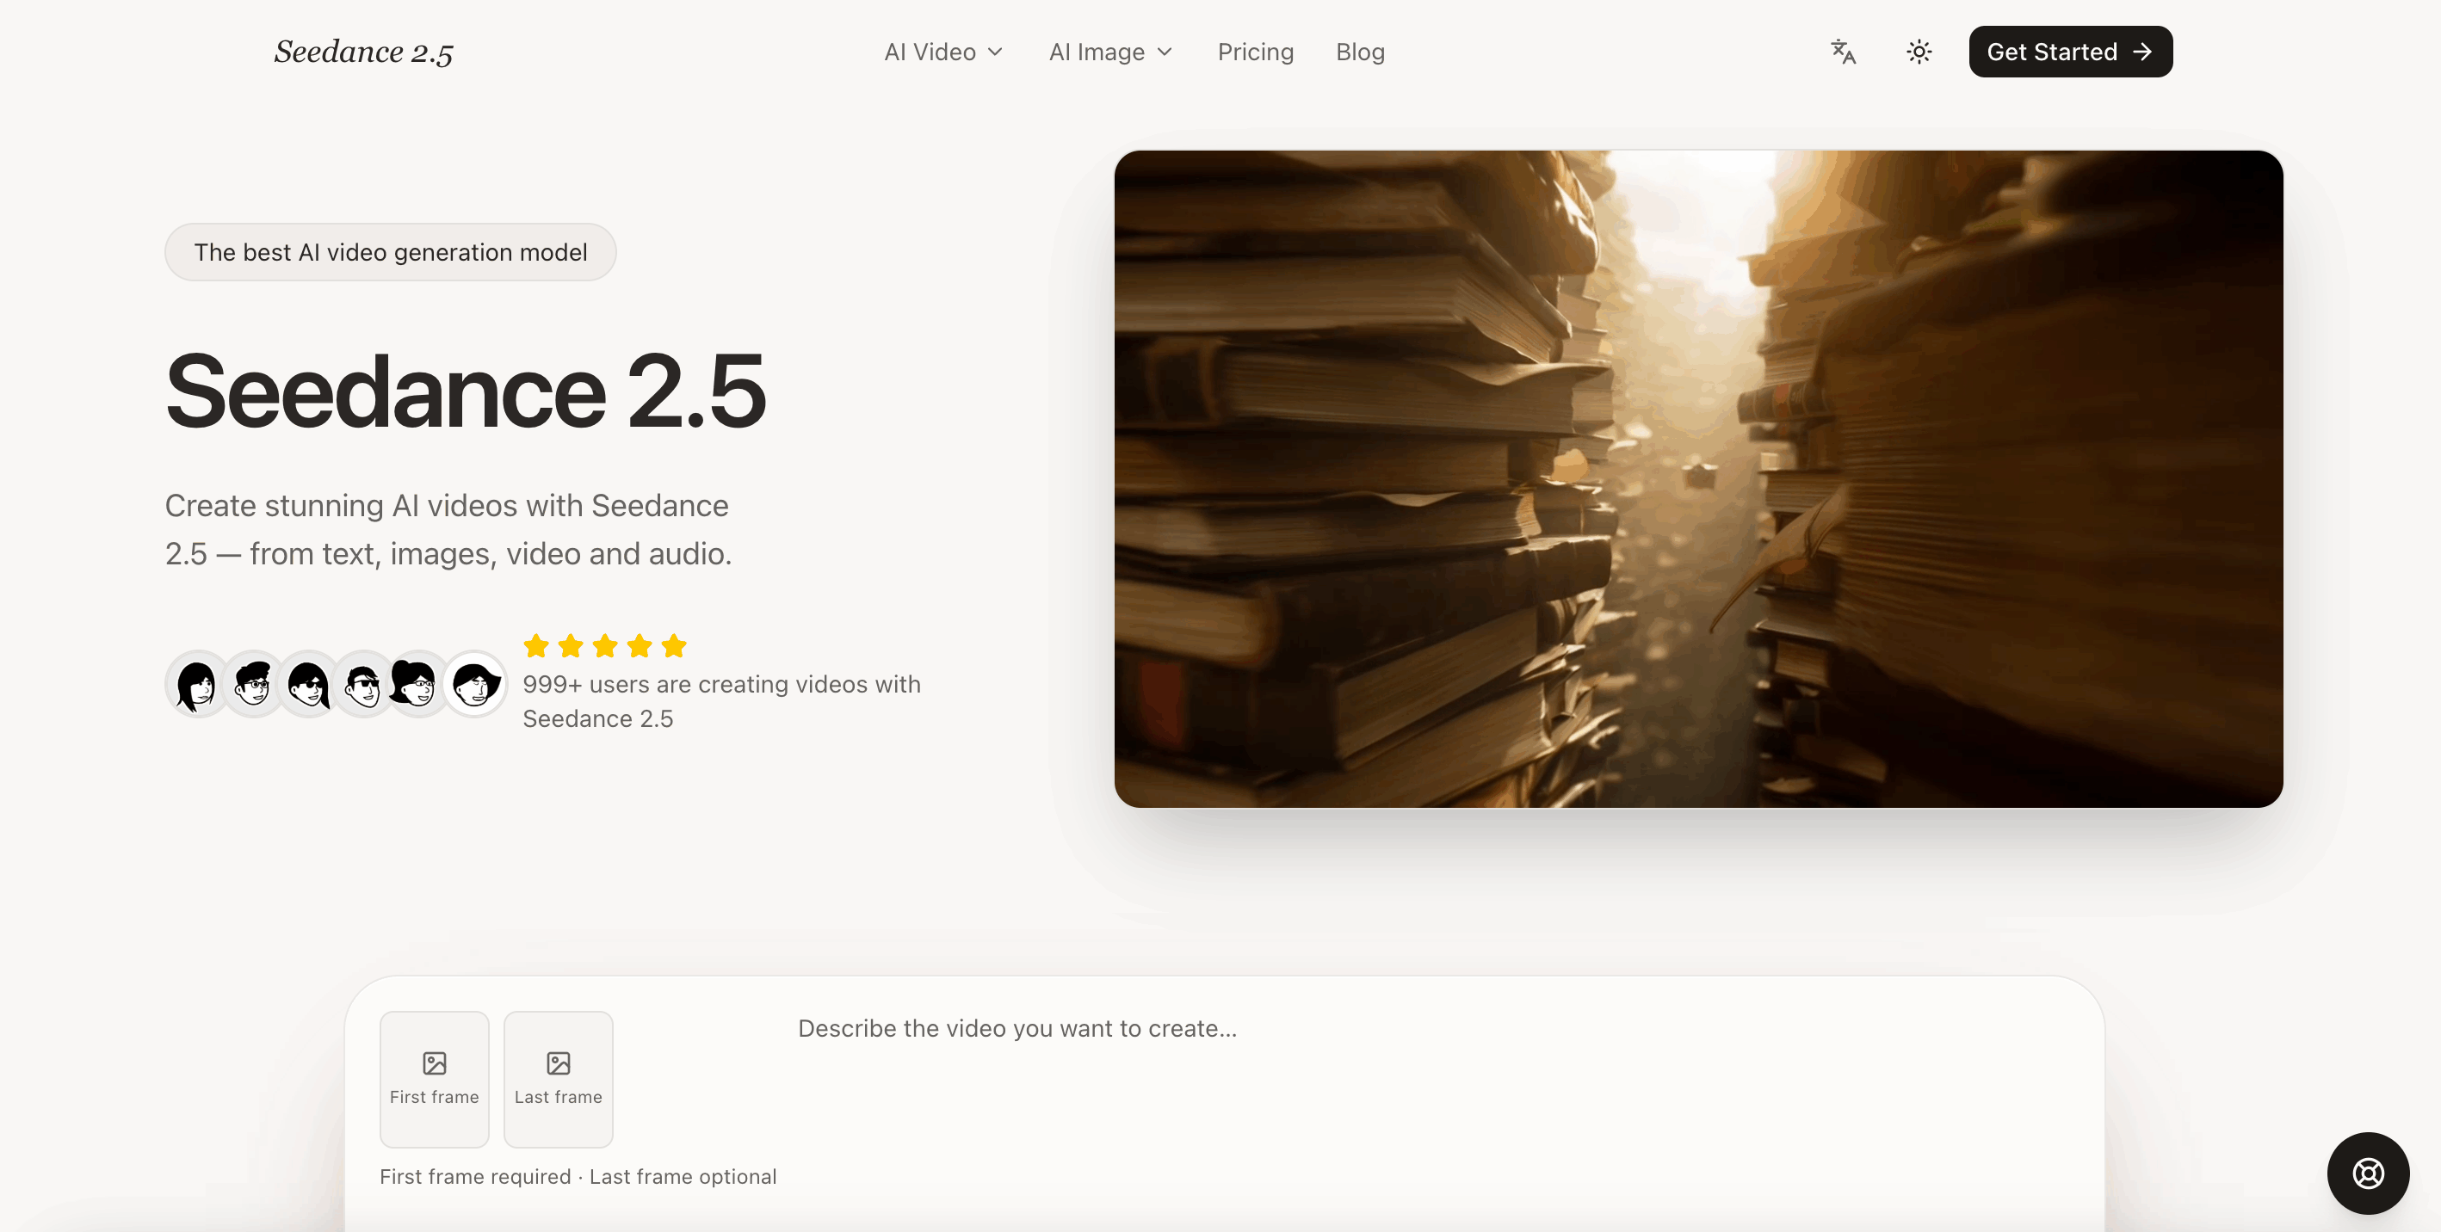
Task: Click the fifth gold rating star
Action: (674, 645)
